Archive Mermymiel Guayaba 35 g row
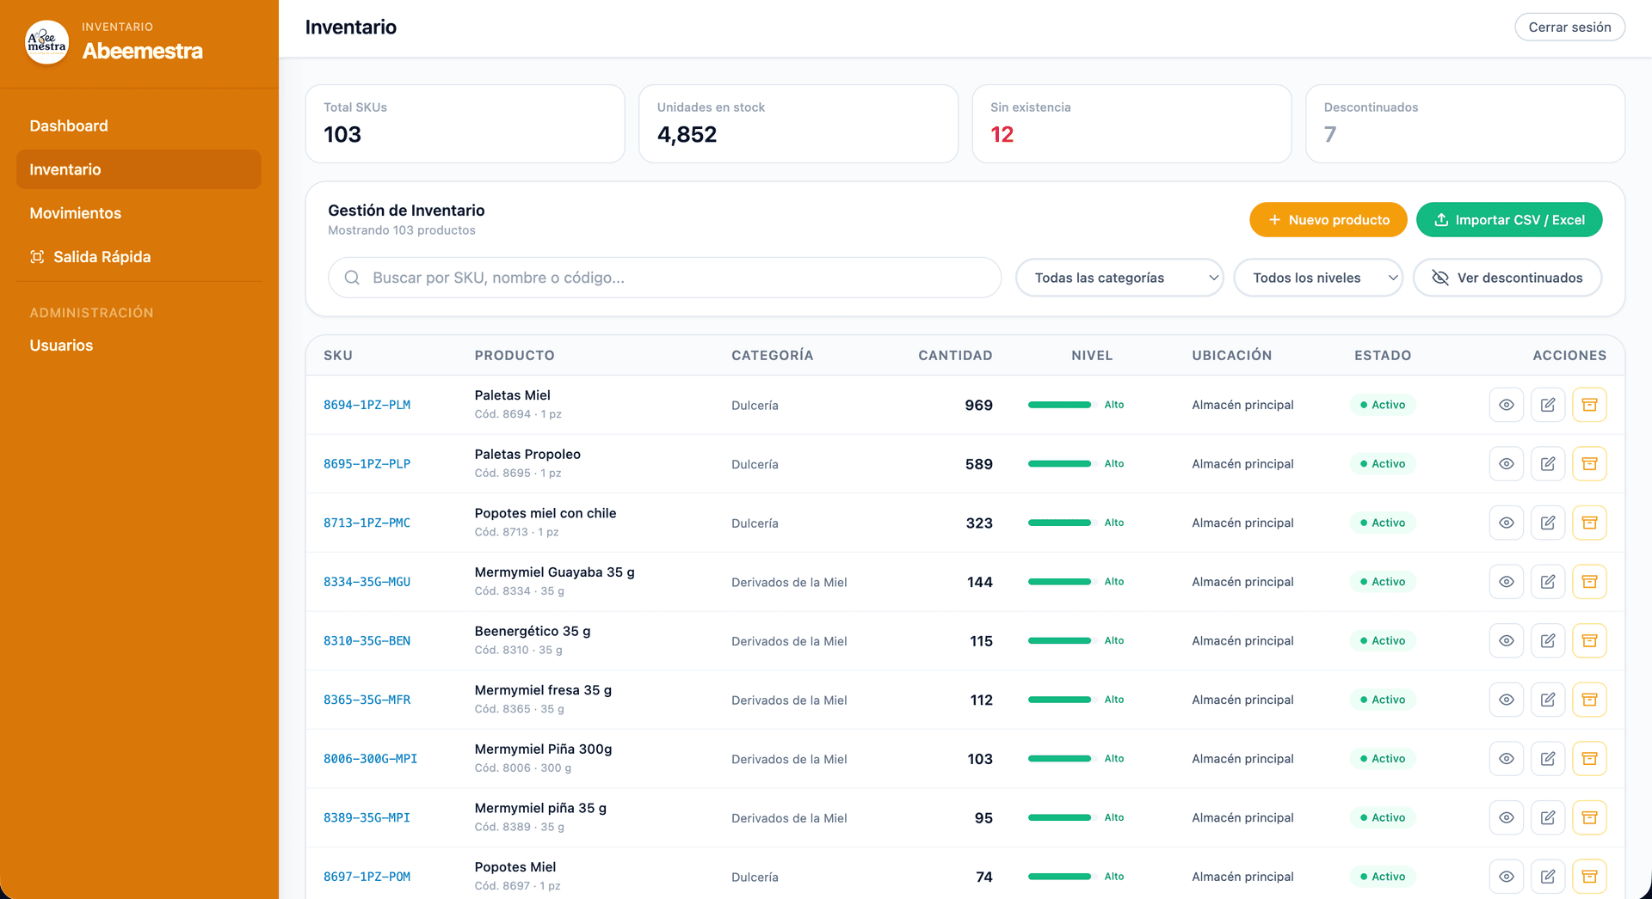This screenshot has height=899, width=1652. click(1588, 582)
